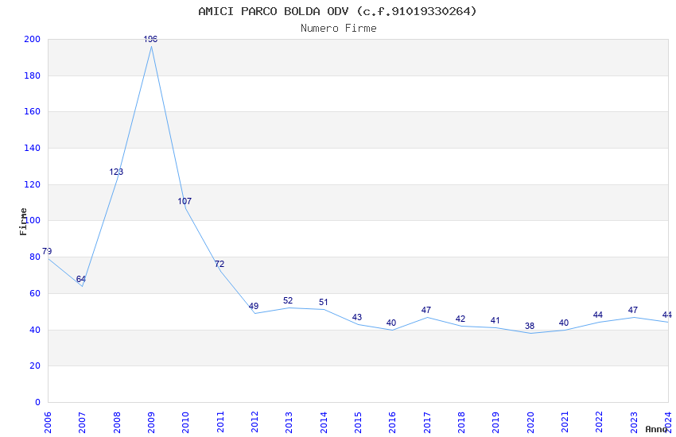Click x-axis year label 2021
The height and width of the screenshot is (437, 676).
[x=565, y=423]
